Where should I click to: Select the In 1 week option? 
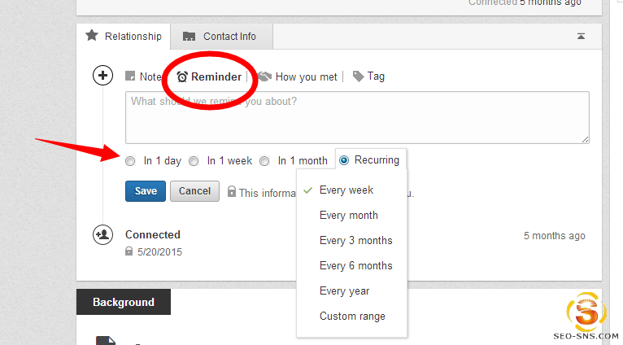(x=194, y=161)
